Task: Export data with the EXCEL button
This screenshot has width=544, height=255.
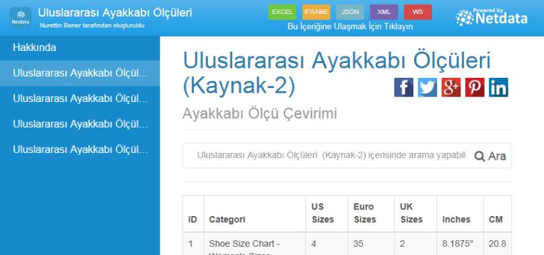Action: [x=282, y=12]
